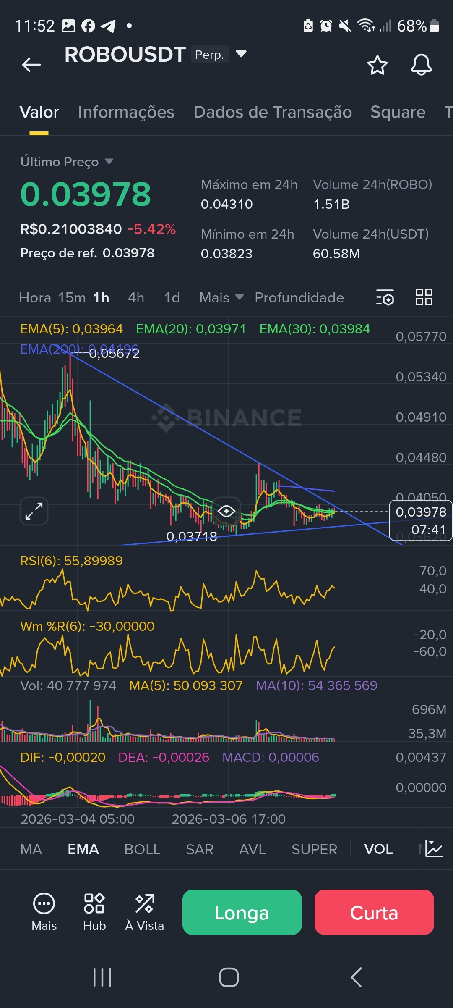
Task: Tap EMA(5) value label on chart
Action: [x=71, y=329]
